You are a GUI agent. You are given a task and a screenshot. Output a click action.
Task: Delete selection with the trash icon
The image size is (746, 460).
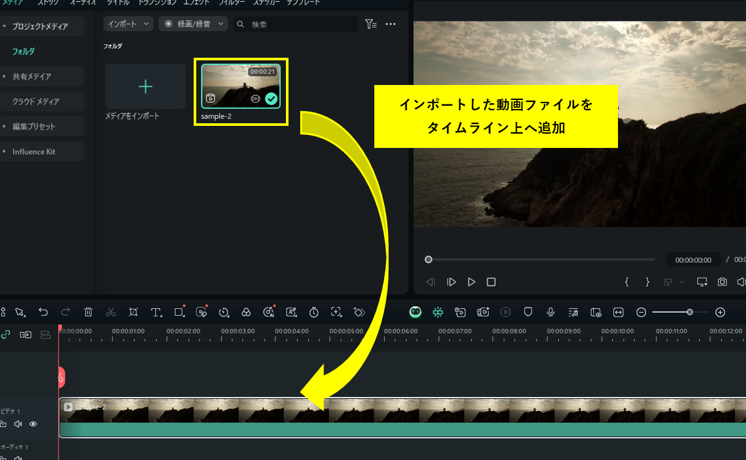[88, 312]
